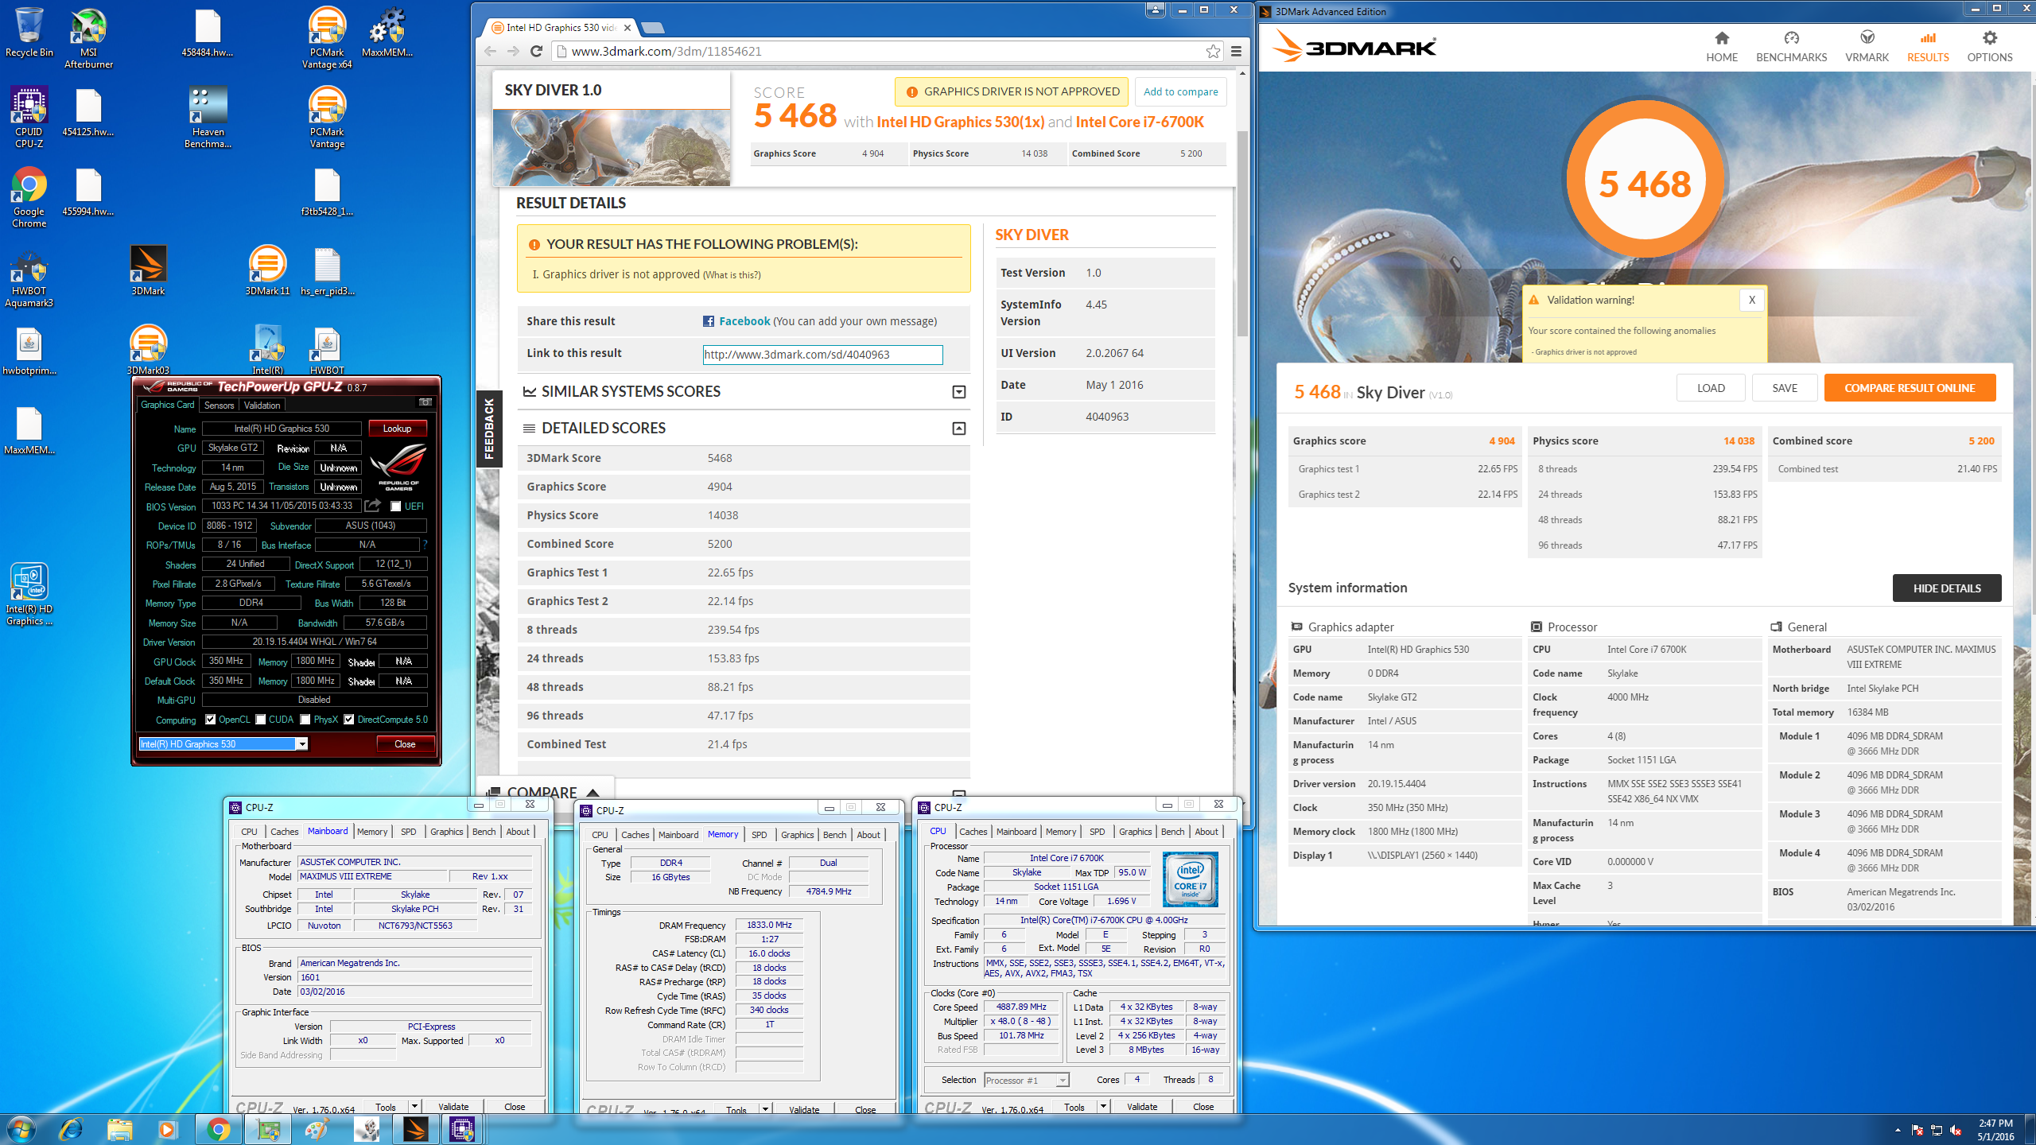Launch HWBOT Aquamark3 desktop icon

pos(29,276)
